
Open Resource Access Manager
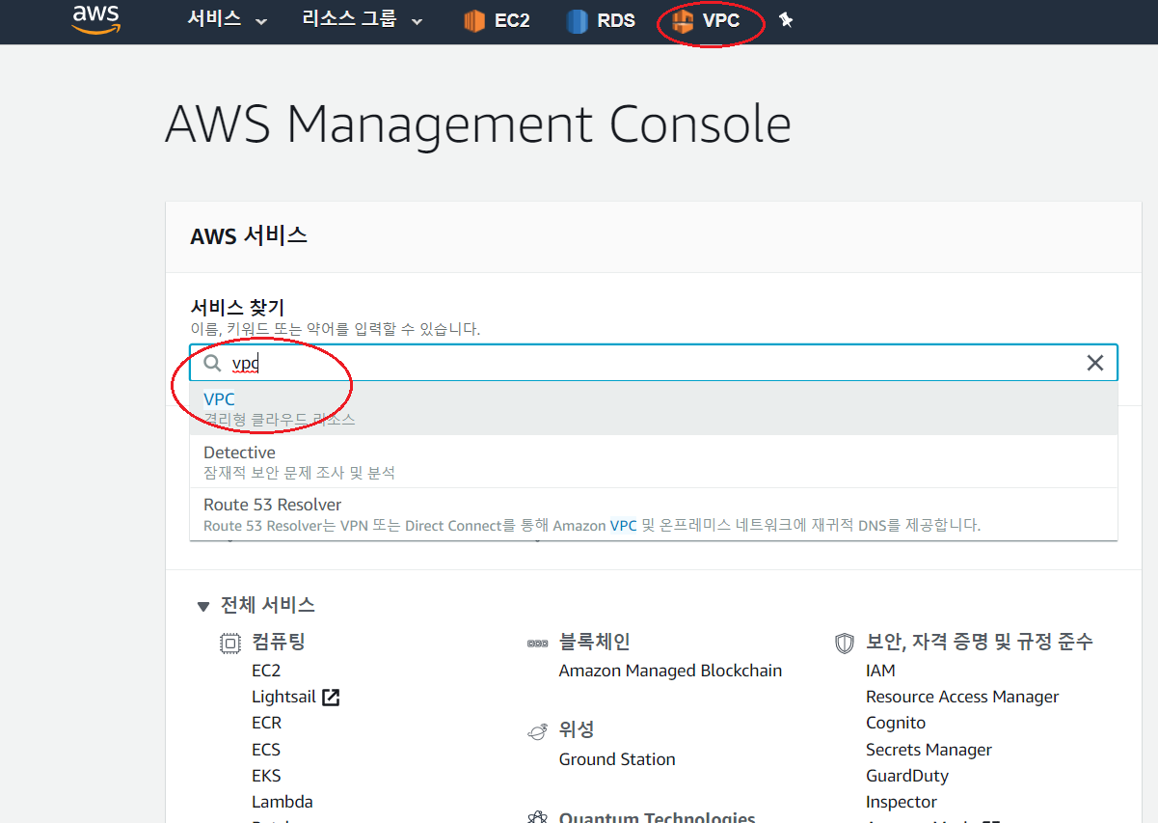[x=962, y=697]
